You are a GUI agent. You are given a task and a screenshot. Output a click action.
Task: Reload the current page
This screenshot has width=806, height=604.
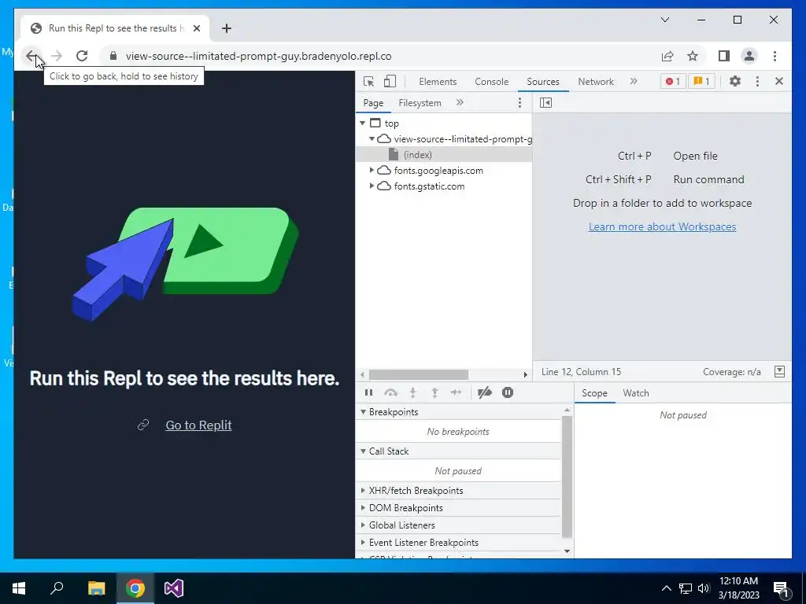(x=82, y=56)
